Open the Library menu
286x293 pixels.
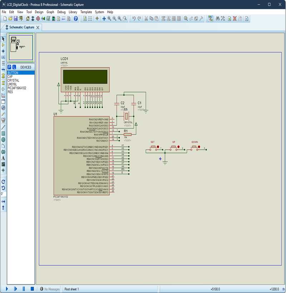[73, 12]
